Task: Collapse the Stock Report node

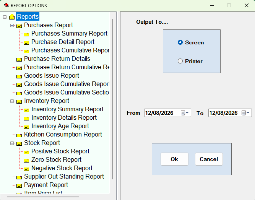Action: (12, 143)
